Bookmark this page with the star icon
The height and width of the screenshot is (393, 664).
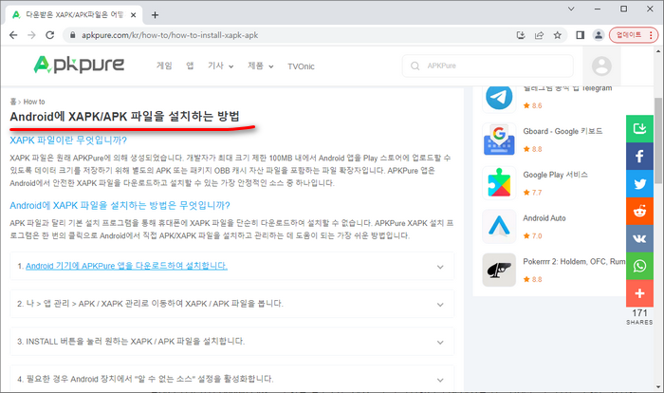coord(558,35)
